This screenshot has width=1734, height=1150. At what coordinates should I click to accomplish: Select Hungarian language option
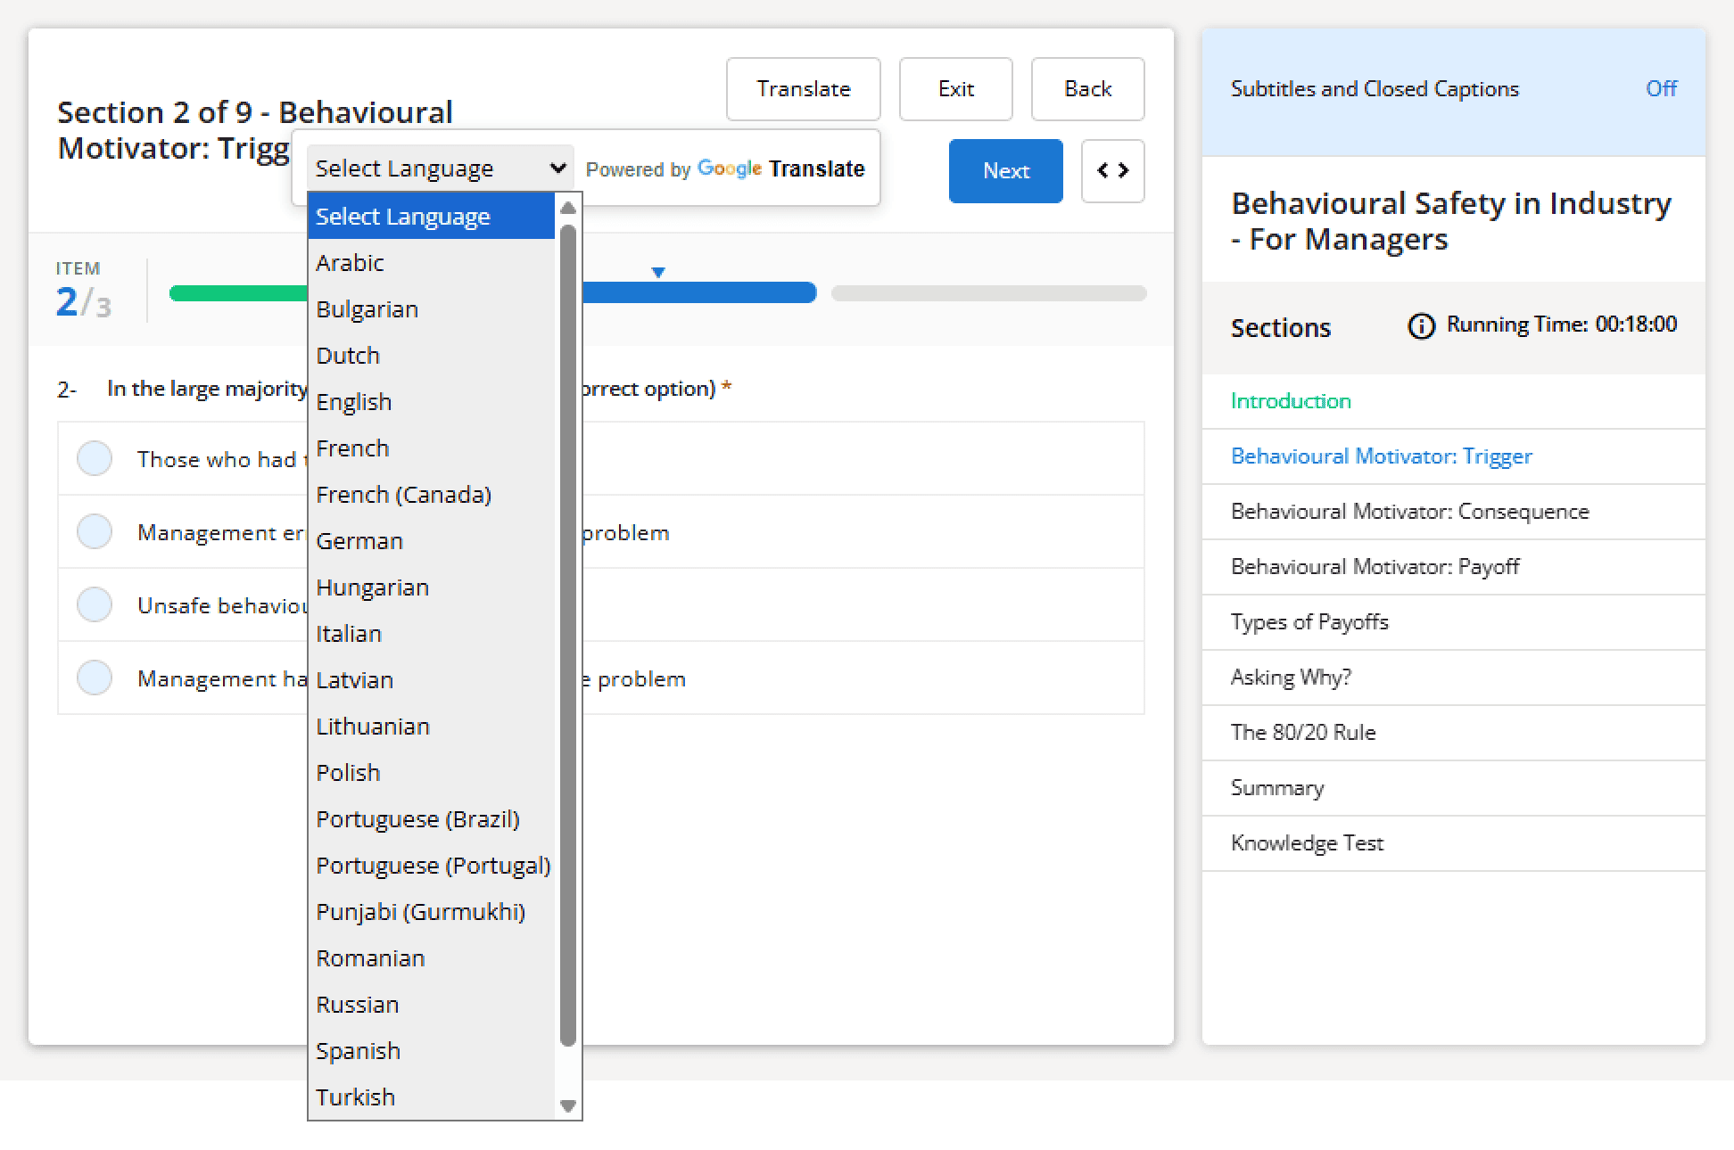(432, 587)
